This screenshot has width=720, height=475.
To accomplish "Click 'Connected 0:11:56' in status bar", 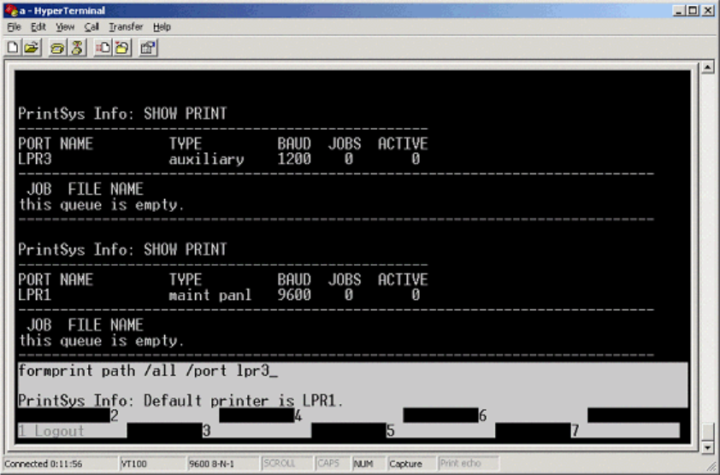I will click(43, 464).
